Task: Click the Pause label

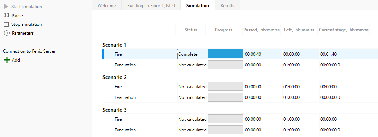Action: [x=17, y=16]
